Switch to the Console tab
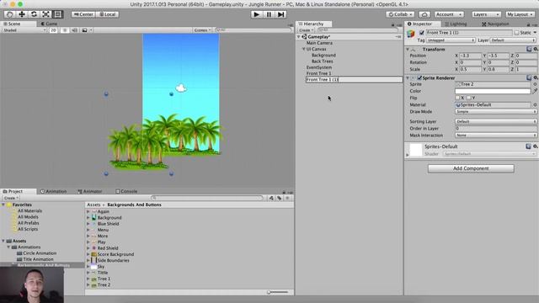Viewport: 539px width, 303px height. tap(126, 191)
